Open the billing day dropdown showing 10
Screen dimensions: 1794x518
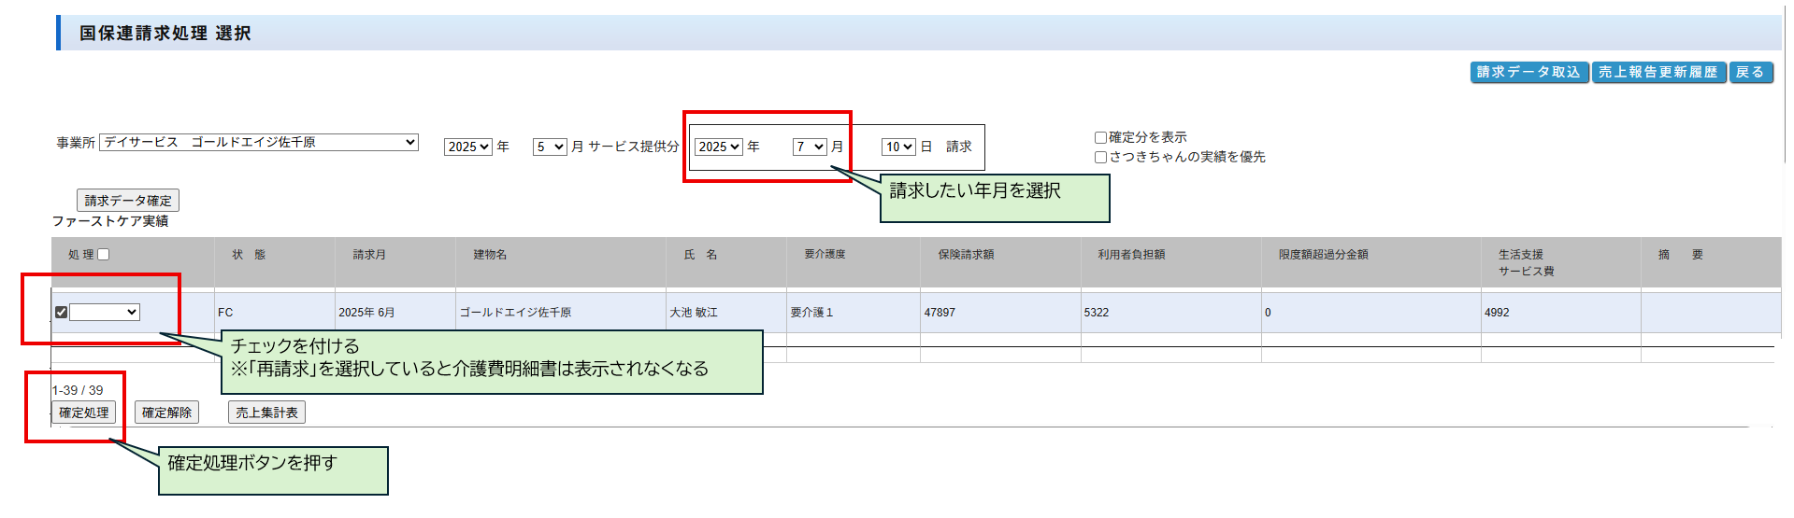pyautogui.click(x=898, y=147)
